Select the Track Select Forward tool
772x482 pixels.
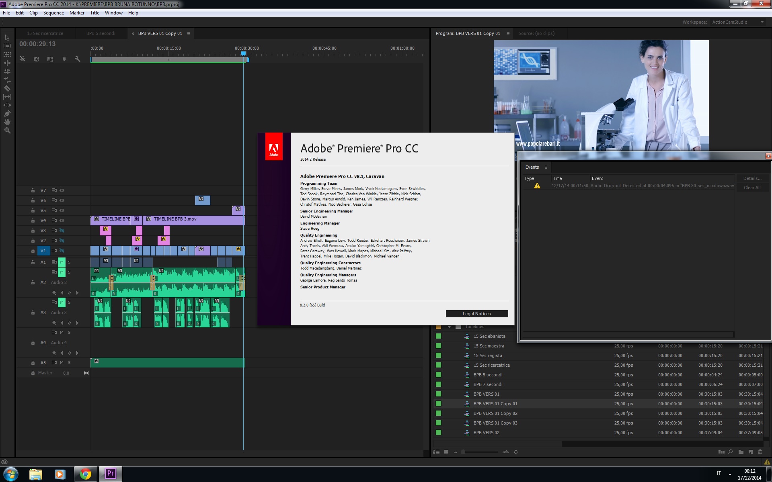[x=7, y=46]
